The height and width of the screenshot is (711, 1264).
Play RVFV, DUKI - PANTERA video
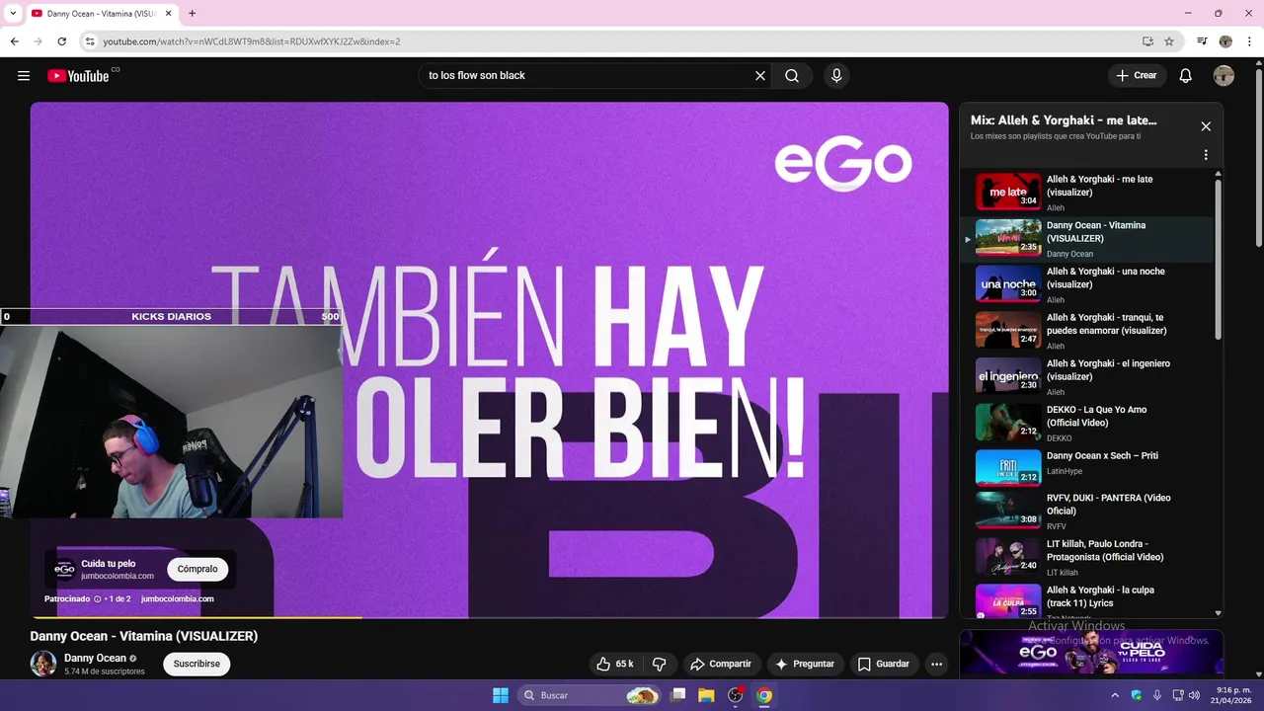1086,512
